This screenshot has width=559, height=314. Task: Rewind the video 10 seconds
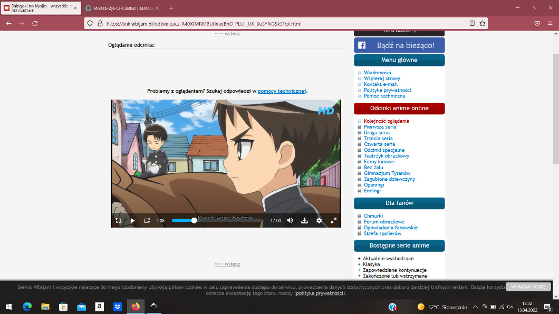point(118,221)
